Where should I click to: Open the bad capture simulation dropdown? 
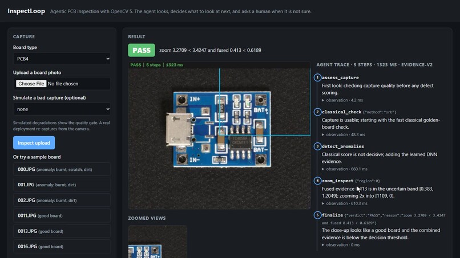coord(62,109)
